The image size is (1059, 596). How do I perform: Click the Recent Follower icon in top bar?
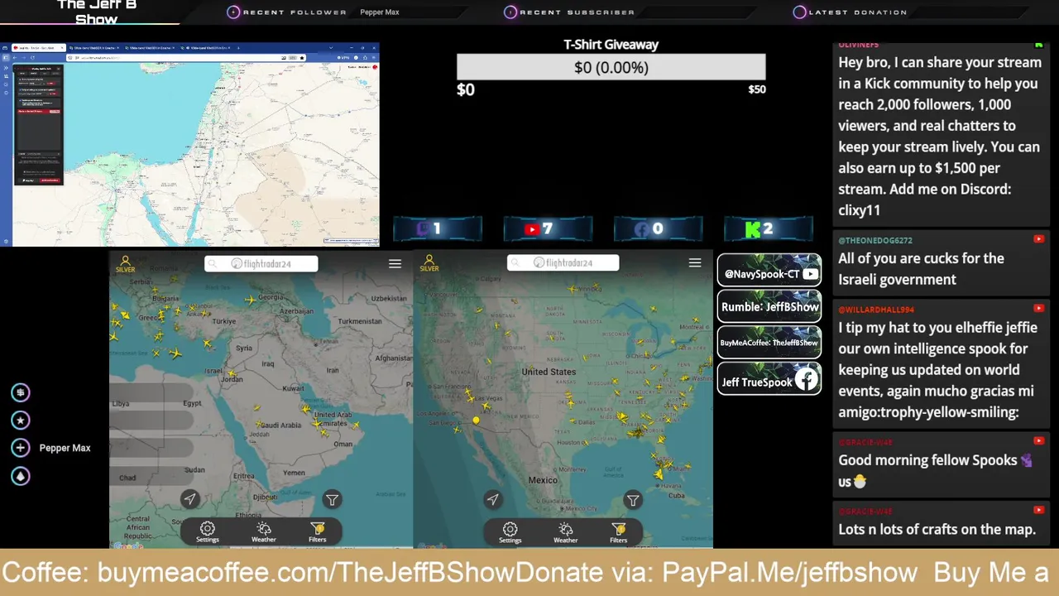[x=233, y=12]
